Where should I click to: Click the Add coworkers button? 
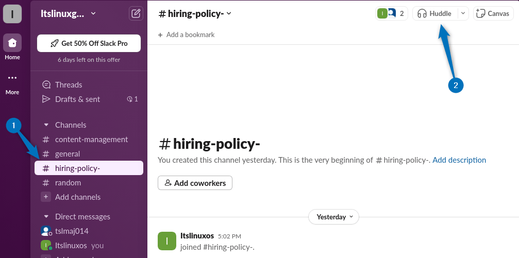(195, 183)
